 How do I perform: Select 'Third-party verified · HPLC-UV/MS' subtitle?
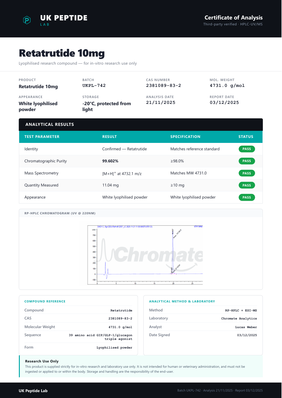[x=233, y=24]
